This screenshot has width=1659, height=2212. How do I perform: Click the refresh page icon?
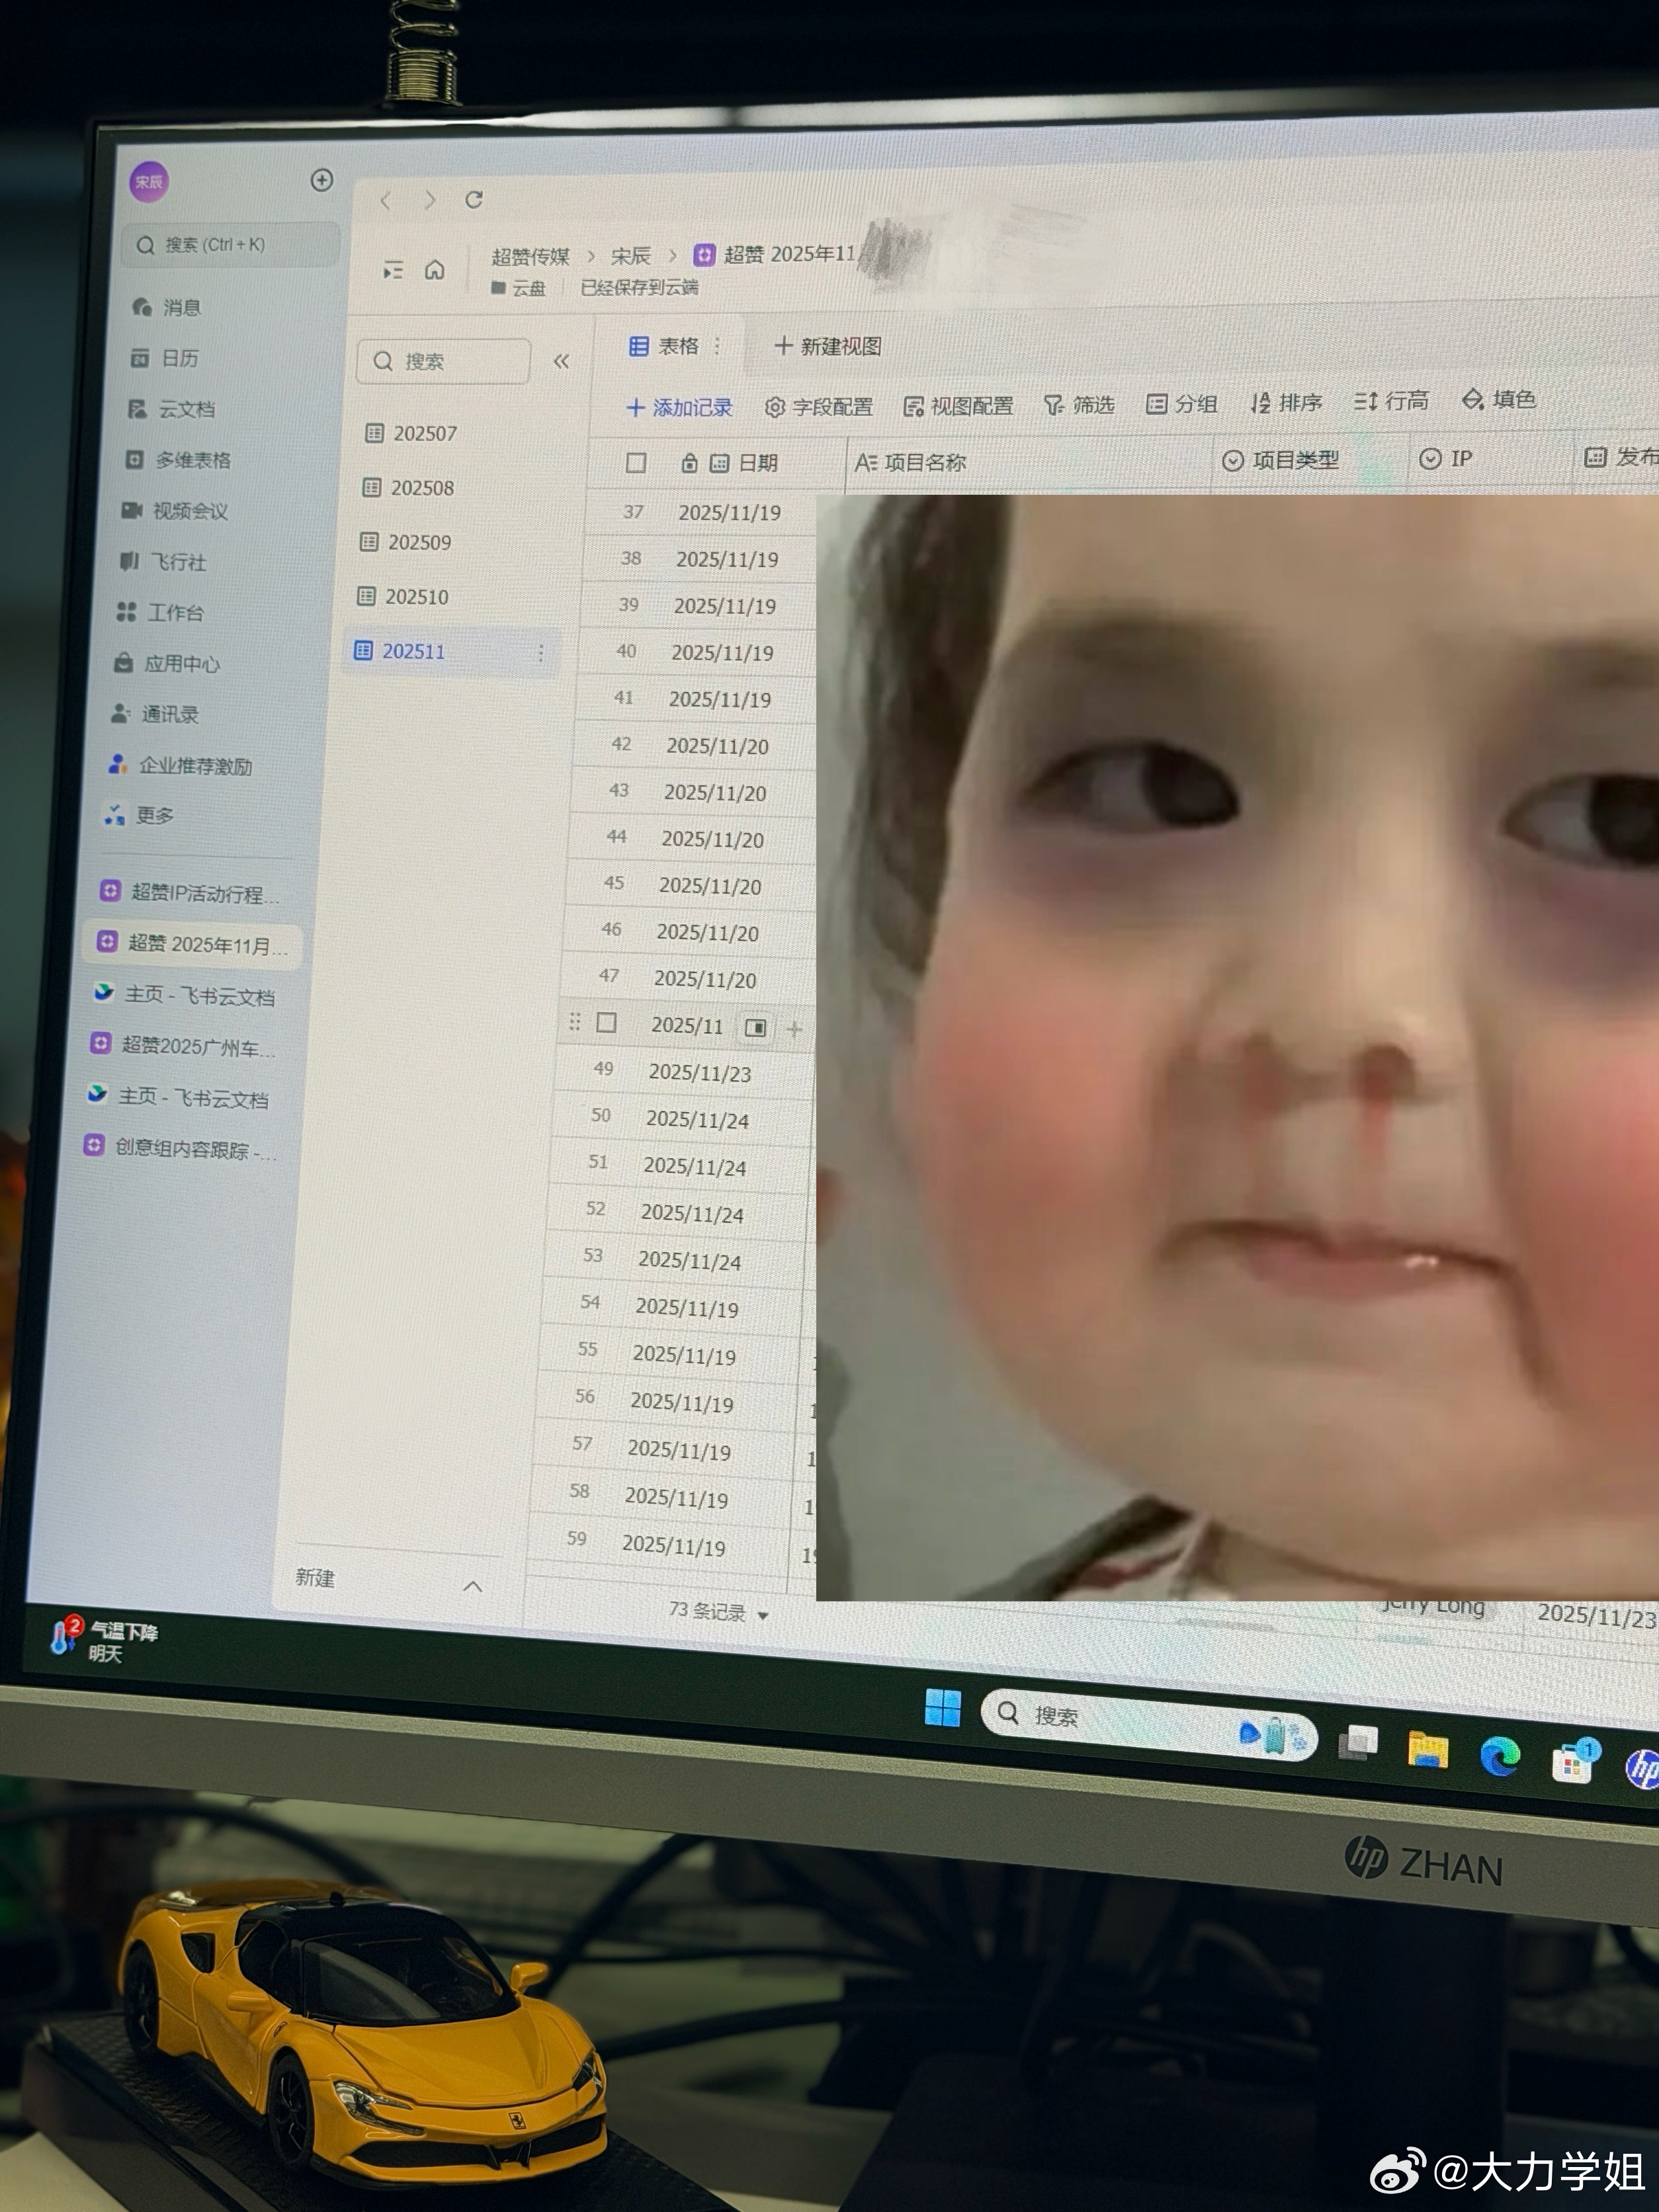[474, 200]
